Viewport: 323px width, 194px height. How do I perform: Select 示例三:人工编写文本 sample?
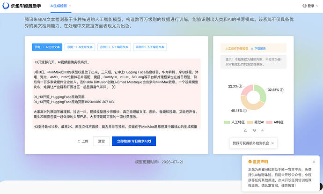coord(114,47)
